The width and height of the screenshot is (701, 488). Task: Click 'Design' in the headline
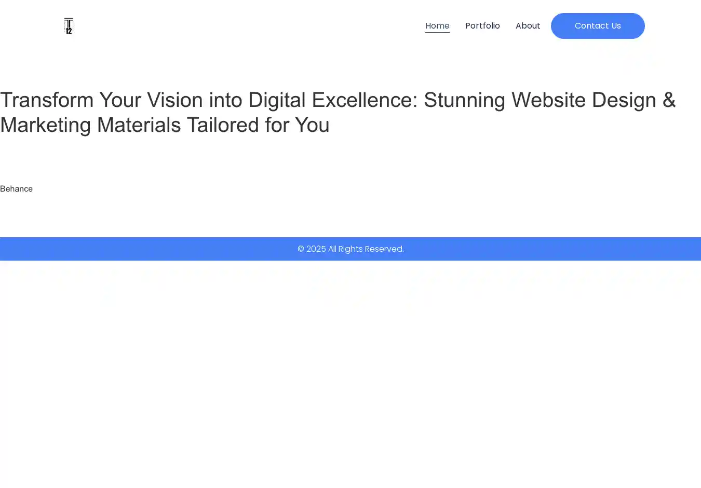(x=624, y=100)
